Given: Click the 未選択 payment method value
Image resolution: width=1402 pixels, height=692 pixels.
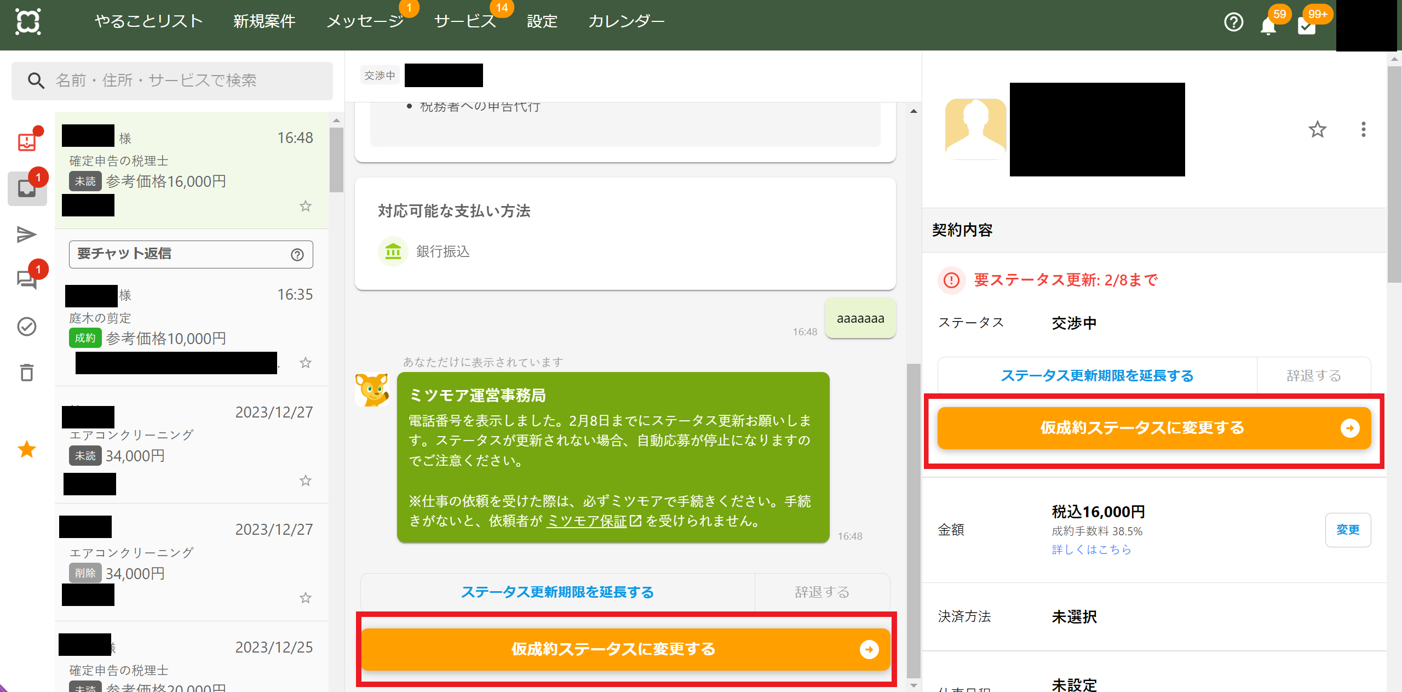Looking at the screenshot, I should click(x=1074, y=617).
